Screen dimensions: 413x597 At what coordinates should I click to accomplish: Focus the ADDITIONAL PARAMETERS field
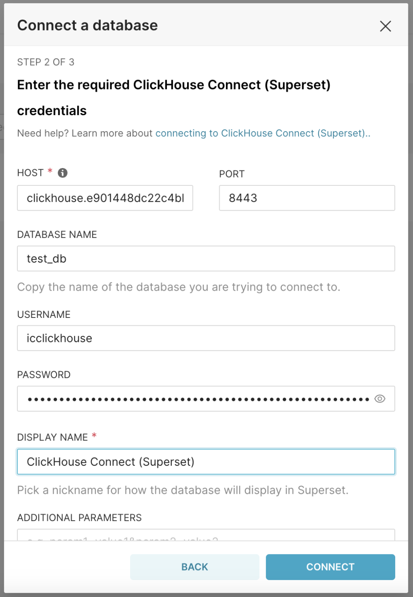pyautogui.click(x=206, y=537)
